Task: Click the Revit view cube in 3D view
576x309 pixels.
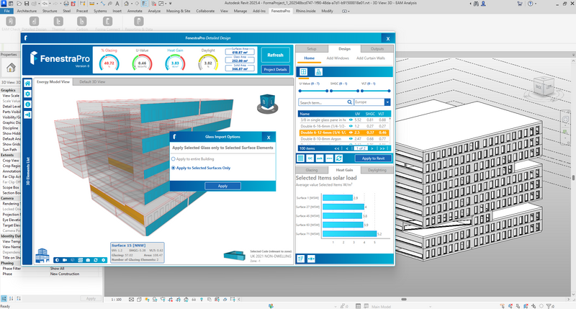Action: (544, 88)
